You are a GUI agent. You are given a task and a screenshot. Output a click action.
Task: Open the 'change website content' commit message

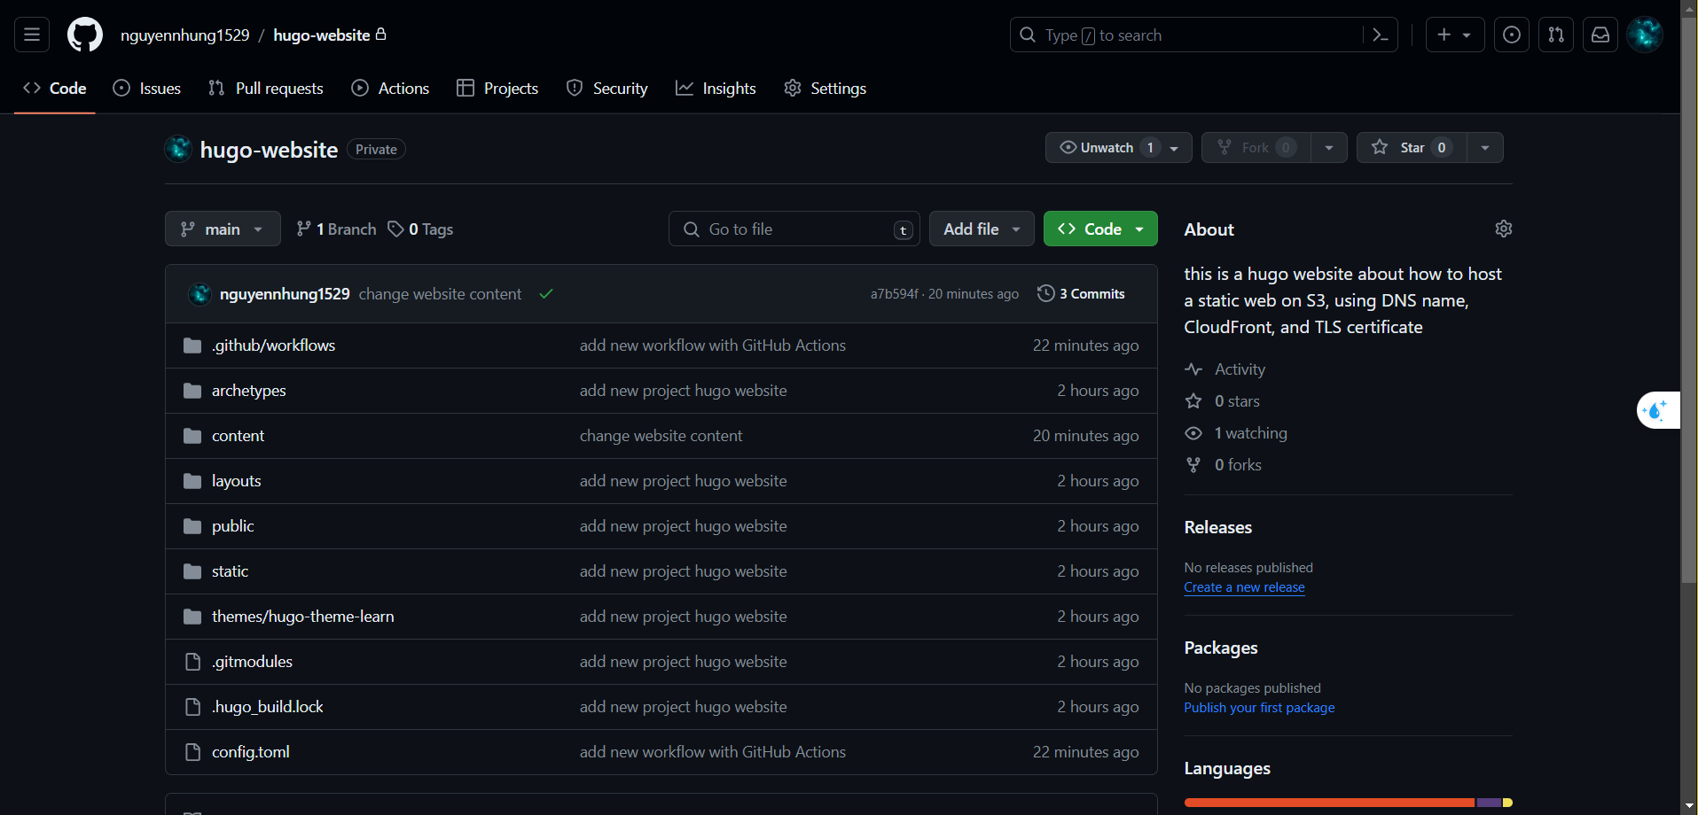pos(440,294)
